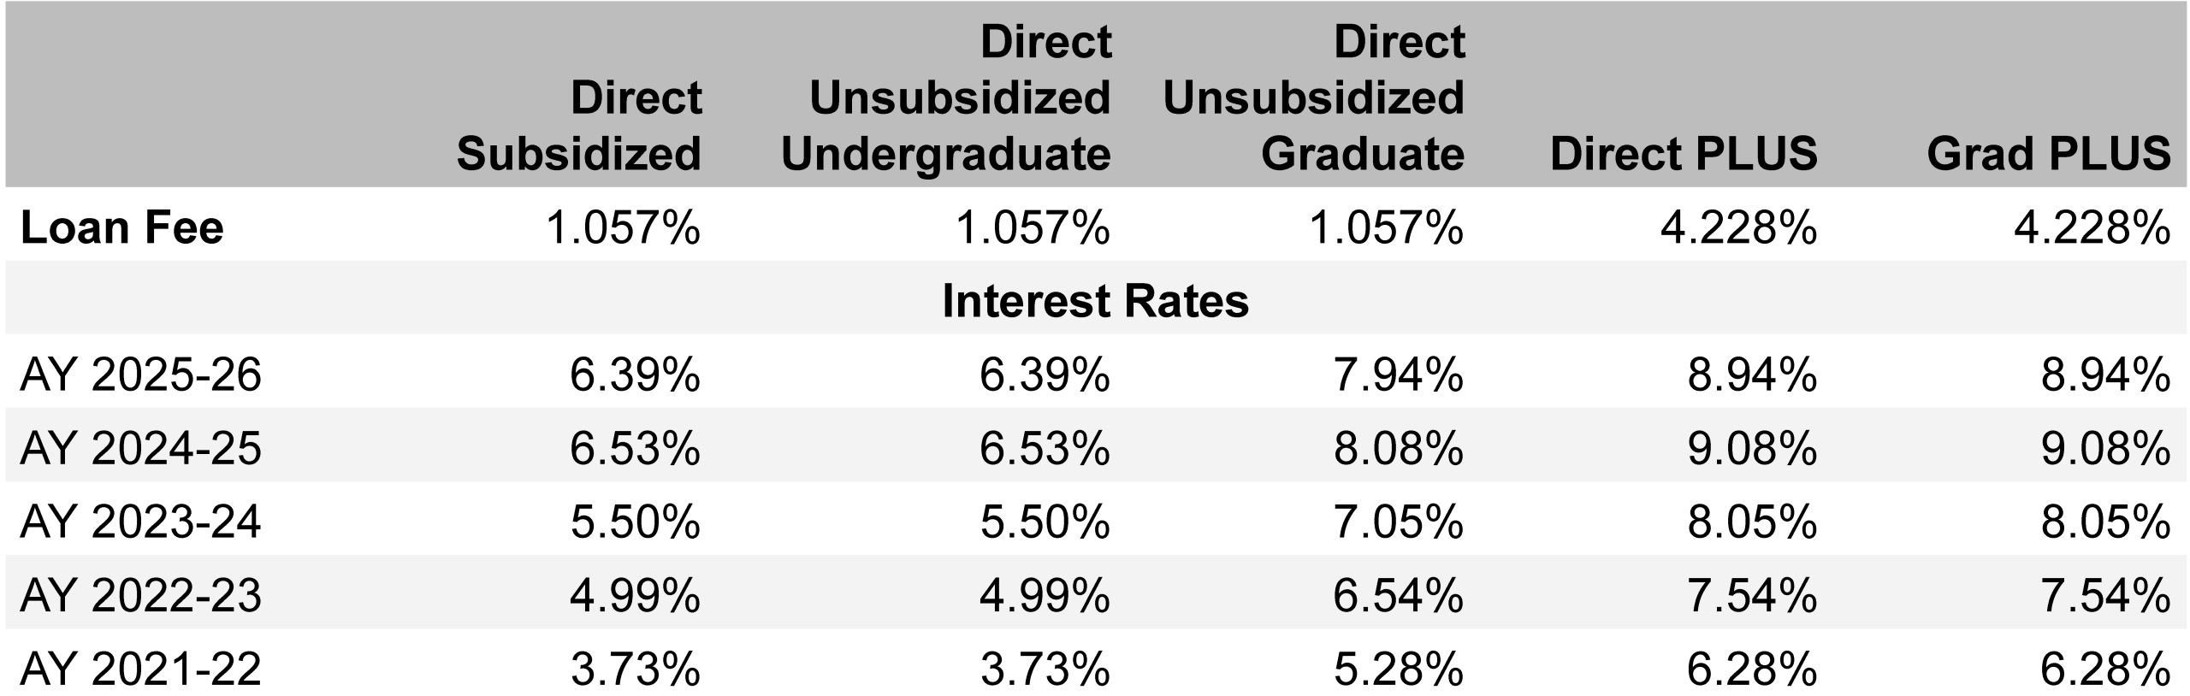
Task: Select the AY 2025-26 row label
Action: point(140,375)
